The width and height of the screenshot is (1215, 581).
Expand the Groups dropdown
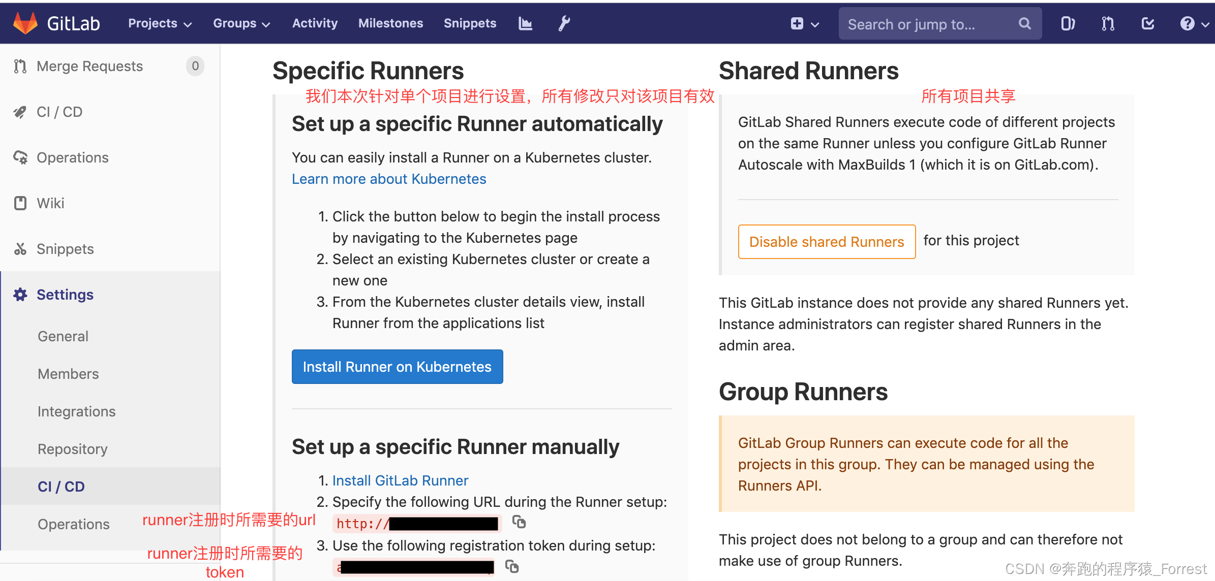click(x=241, y=23)
